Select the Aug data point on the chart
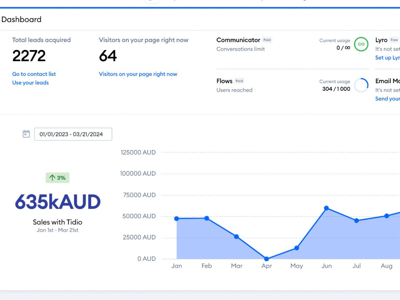This screenshot has height=300, width=400. [387, 216]
